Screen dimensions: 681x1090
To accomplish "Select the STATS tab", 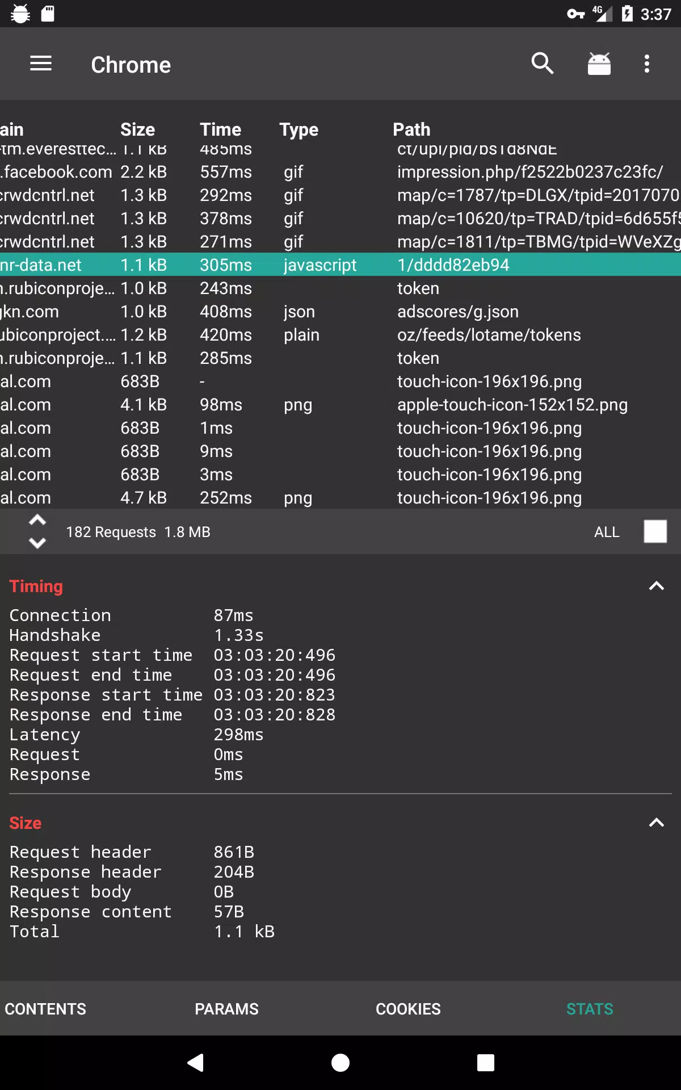I will (x=590, y=1009).
